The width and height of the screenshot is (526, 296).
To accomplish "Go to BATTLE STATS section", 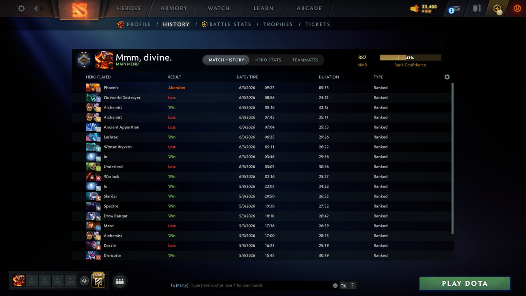I will pos(230,24).
